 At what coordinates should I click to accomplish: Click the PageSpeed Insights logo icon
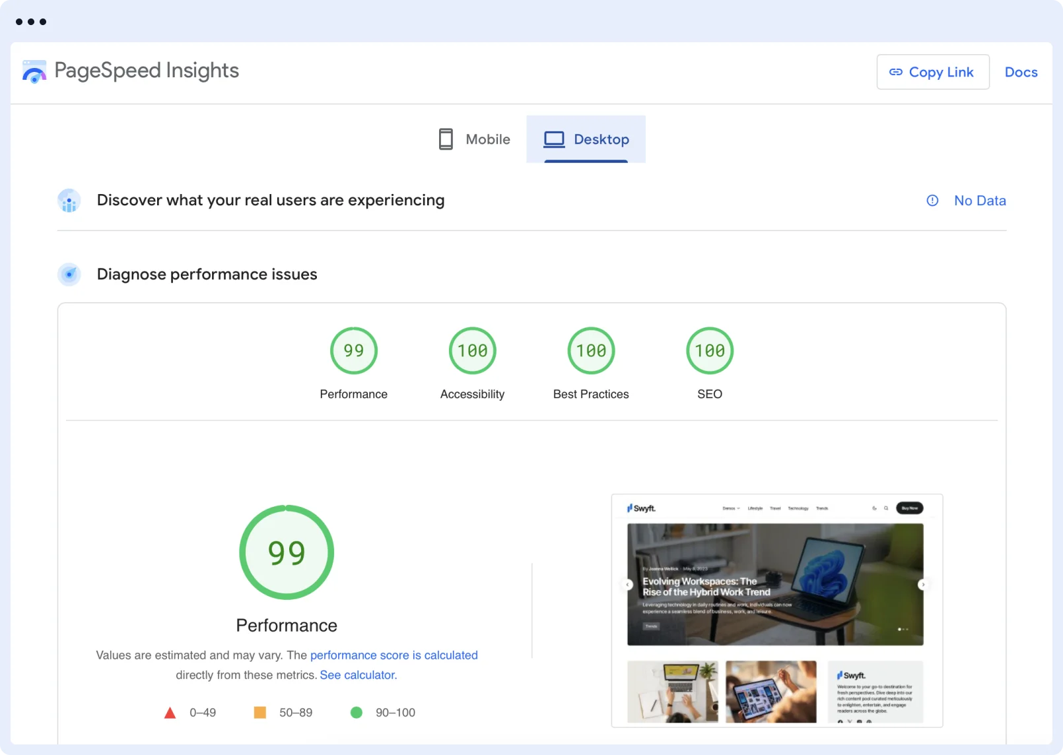(33, 71)
